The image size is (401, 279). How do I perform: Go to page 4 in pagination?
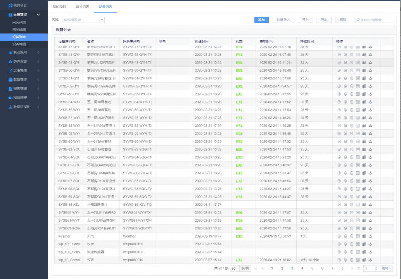(x=302, y=268)
